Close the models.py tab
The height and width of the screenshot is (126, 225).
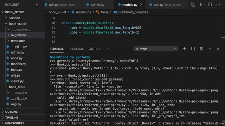pos(141,5)
